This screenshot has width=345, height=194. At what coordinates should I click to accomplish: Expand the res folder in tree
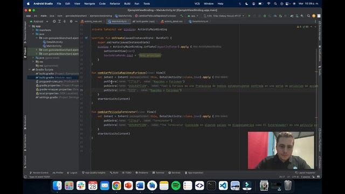click(33, 62)
